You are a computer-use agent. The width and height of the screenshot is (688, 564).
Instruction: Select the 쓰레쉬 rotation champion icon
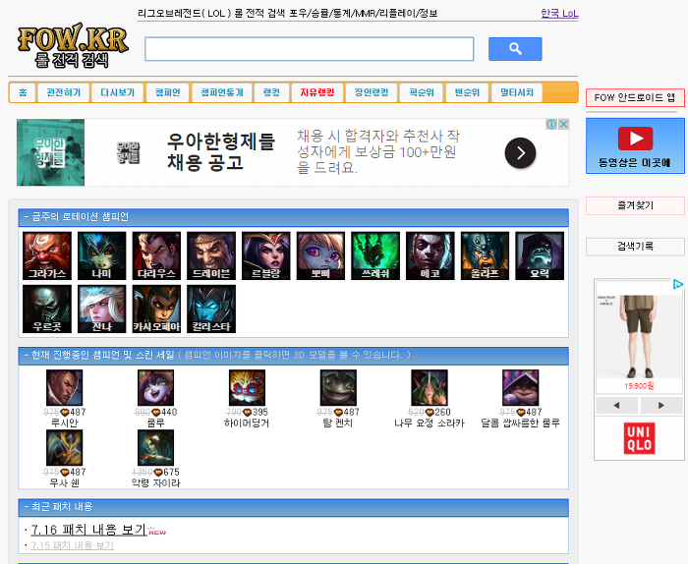tap(375, 255)
